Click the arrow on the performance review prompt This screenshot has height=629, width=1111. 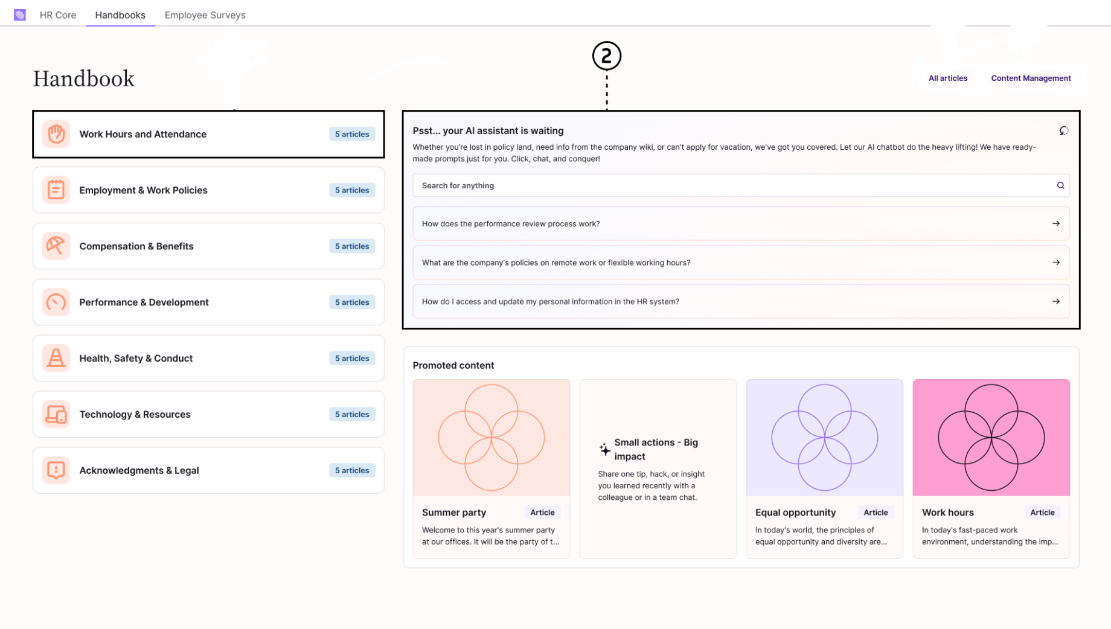(1056, 223)
